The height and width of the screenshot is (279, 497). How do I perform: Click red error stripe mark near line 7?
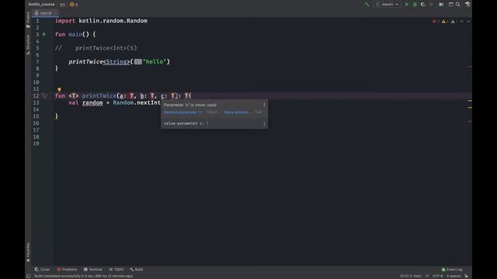click(470, 67)
